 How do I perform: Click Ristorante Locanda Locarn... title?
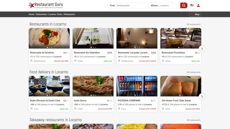[x=133, y=53]
